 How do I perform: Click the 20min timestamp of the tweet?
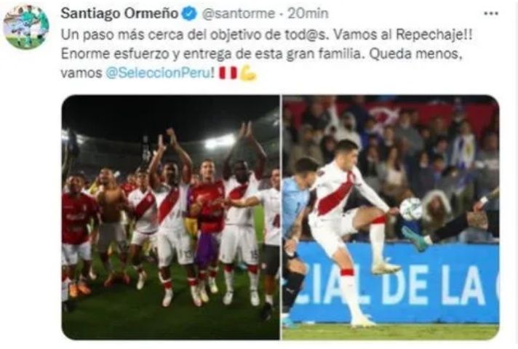click(308, 14)
